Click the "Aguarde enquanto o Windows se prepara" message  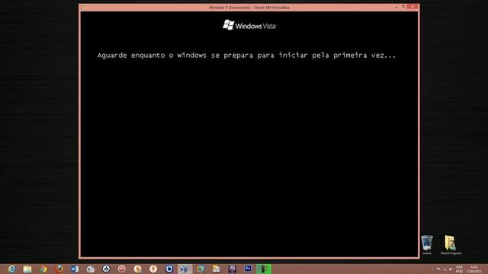click(x=246, y=56)
